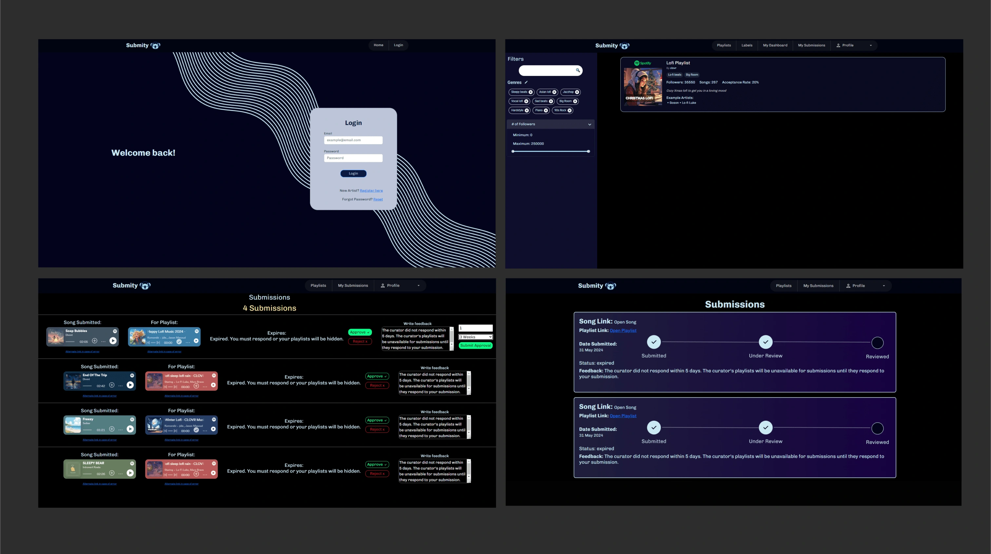
Task: Click the Email input field on login form
Action: click(353, 140)
